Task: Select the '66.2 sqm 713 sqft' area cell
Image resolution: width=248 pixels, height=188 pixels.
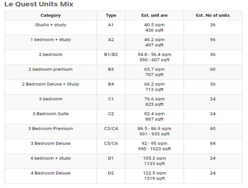Action: pos(154,87)
